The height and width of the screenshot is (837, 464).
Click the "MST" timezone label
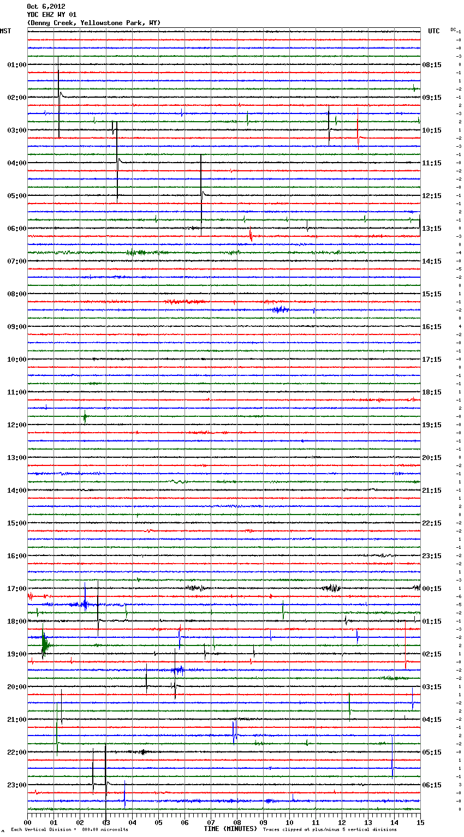(5, 31)
